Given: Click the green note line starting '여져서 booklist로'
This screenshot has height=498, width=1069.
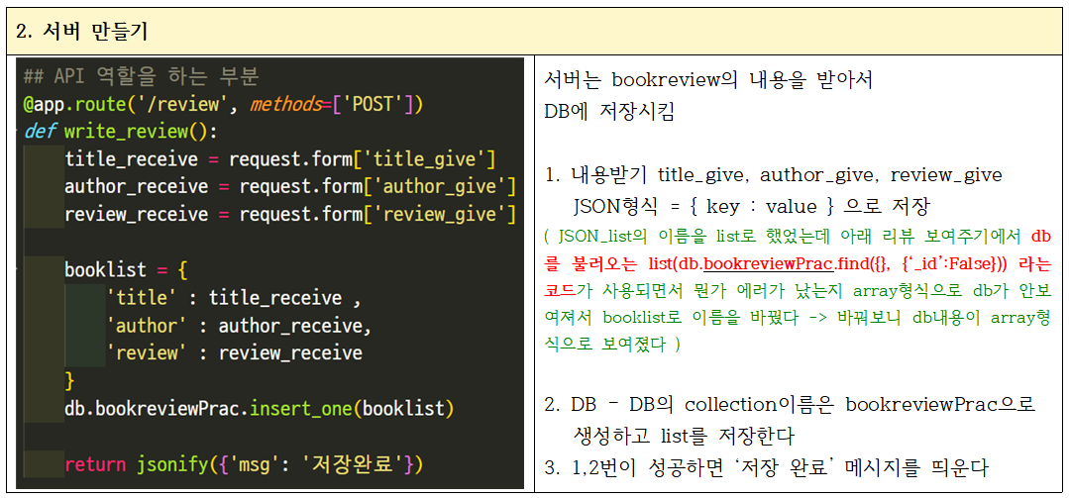Looking at the screenshot, I should (x=798, y=318).
